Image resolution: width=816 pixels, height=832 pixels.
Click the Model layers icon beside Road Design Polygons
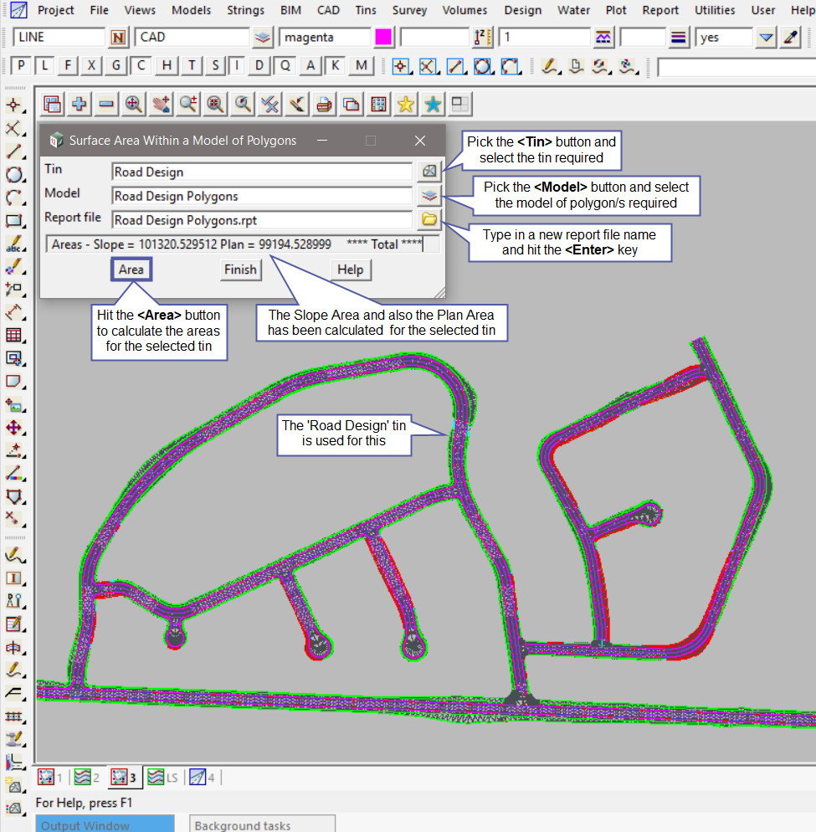pos(429,196)
